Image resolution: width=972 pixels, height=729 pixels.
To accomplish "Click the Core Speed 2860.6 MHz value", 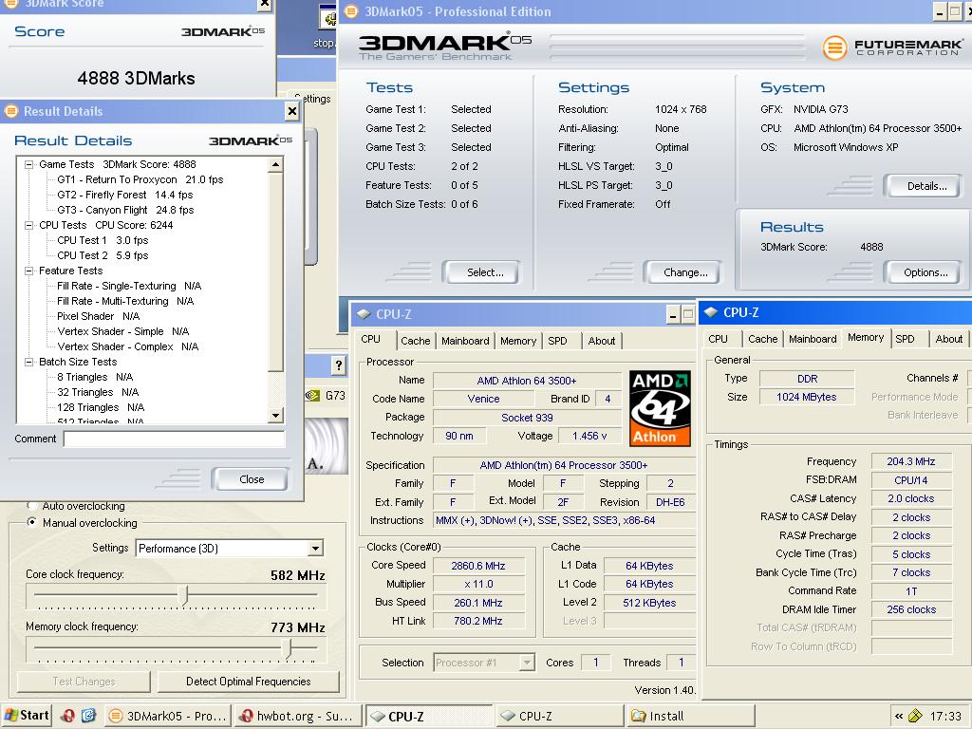I will 478,566.
